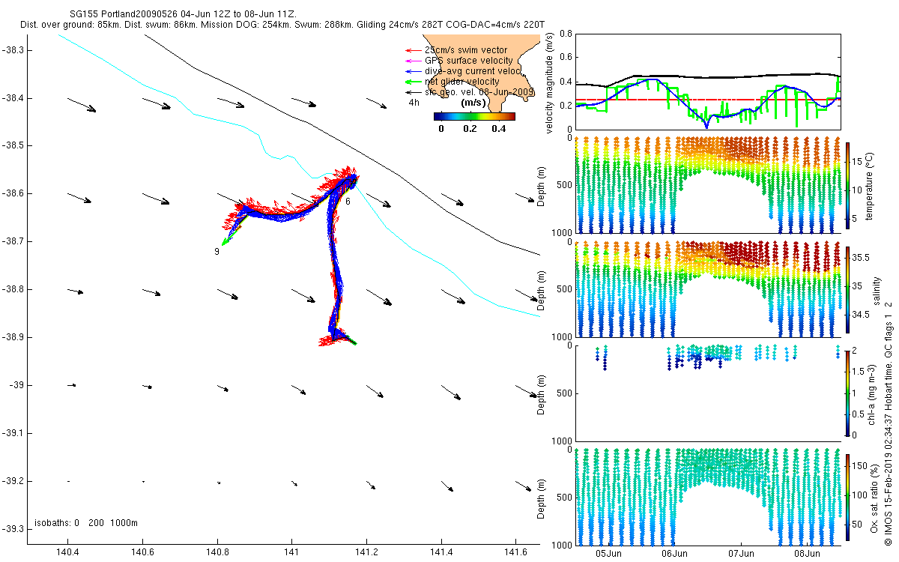This screenshot has height=562, width=899.
Task: Click the 'GPS surface velocity' legend entry
Action: click(x=468, y=61)
